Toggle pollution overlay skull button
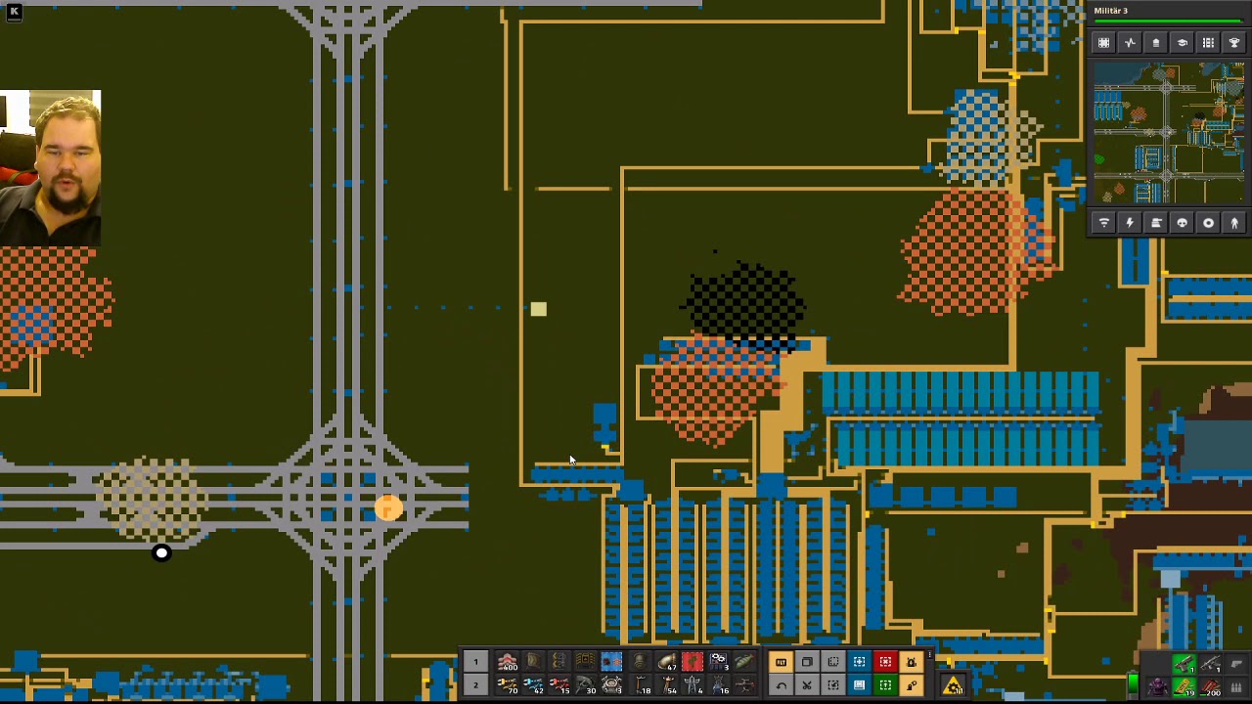The width and height of the screenshot is (1252, 704). (x=1182, y=223)
